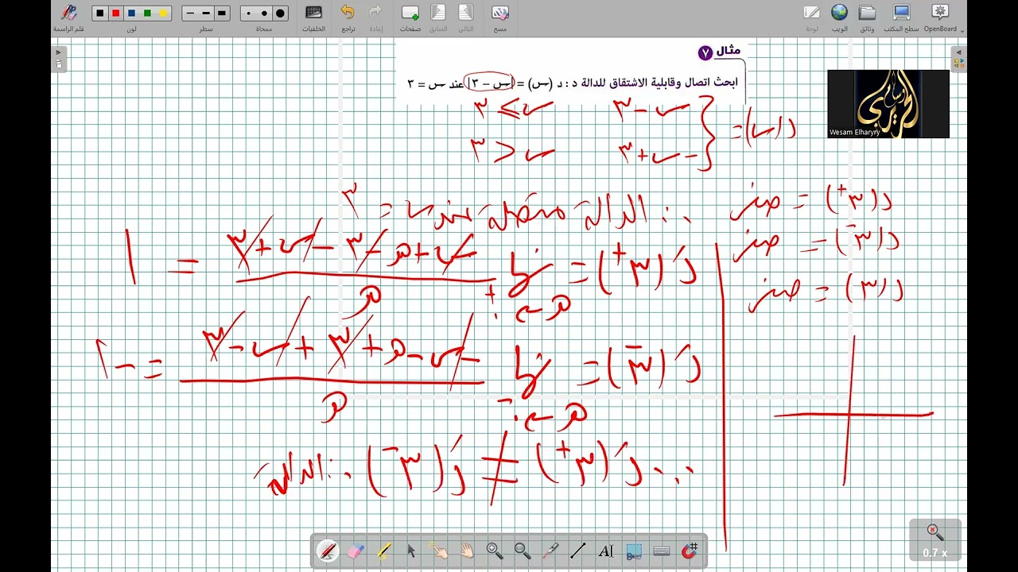Click the example 7 (مثال) problem text image
Viewport: 1018px width, 572px height.
click(x=571, y=72)
